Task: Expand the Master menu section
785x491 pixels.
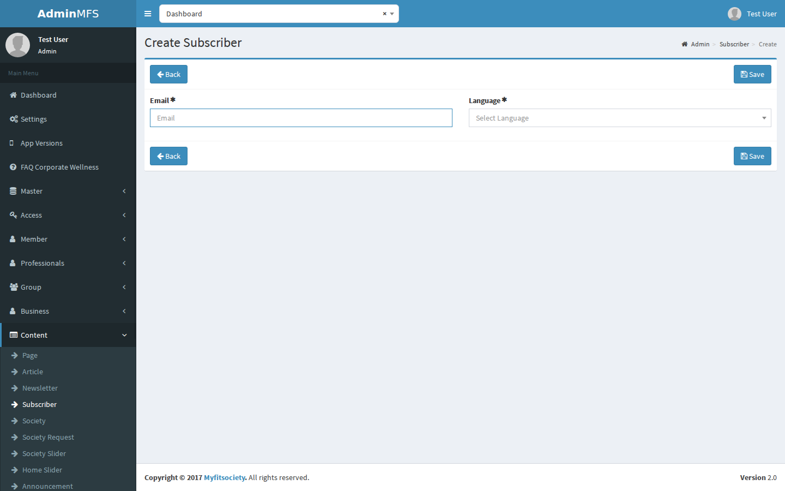Action: pyautogui.click(x=68, y=191)
